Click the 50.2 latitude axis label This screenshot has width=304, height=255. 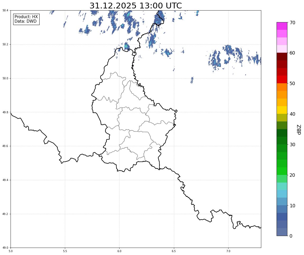click(x=5, y=44)
